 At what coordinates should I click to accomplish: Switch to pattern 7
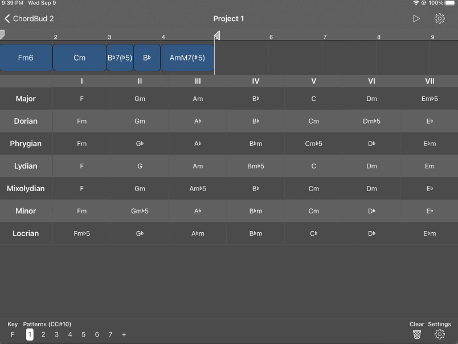[x=111, y=335]
